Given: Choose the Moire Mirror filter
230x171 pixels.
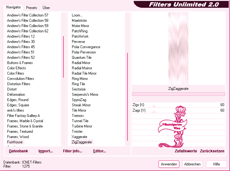Looking at the screenshot, I should [80, 26].
